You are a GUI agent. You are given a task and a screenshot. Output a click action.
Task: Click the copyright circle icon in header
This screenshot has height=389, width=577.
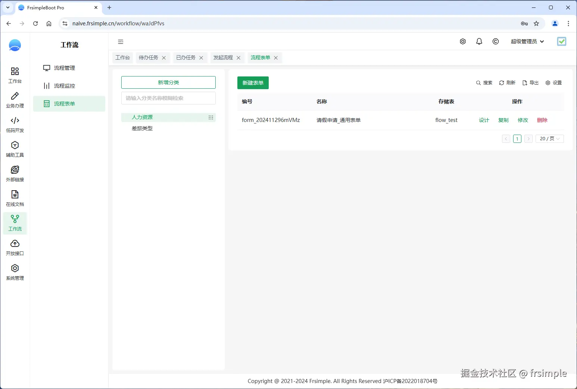[496, 41]
